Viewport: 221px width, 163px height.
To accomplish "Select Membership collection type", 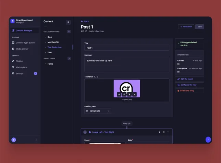I will (53, 42).
